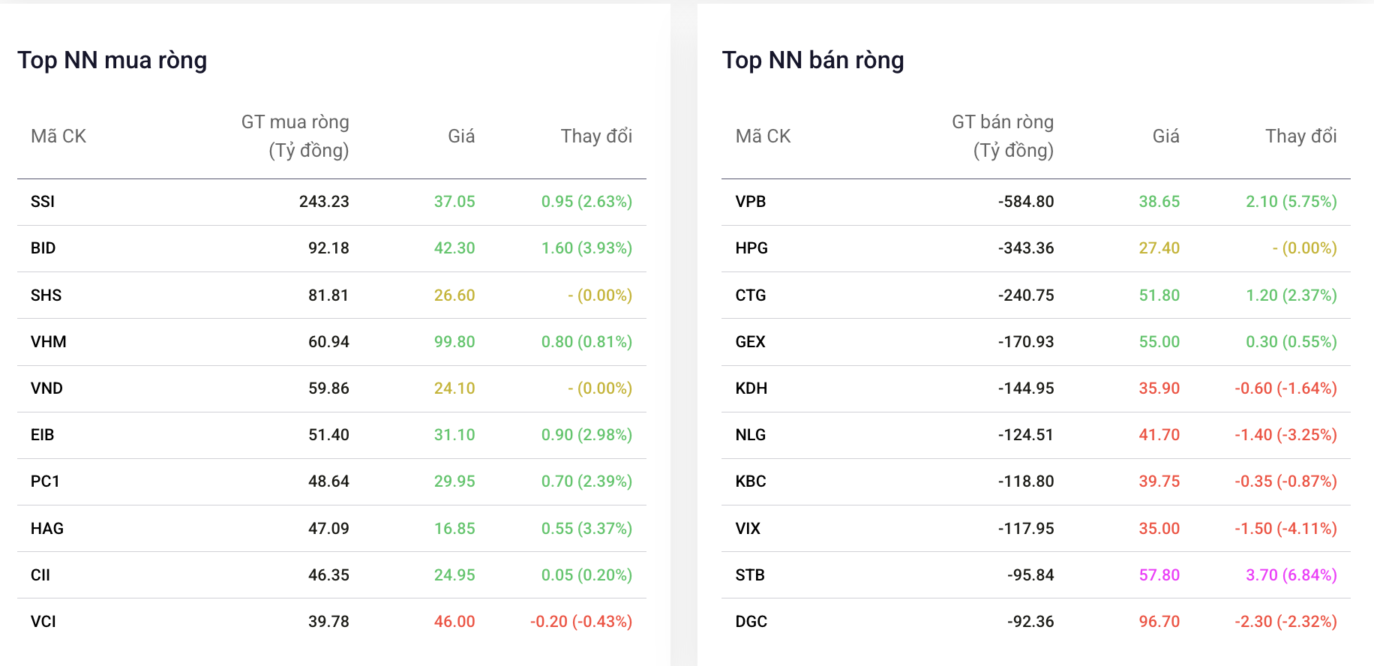Click SHS net-buy value 81.81
1374x666 pixels.
click(328, 295)
